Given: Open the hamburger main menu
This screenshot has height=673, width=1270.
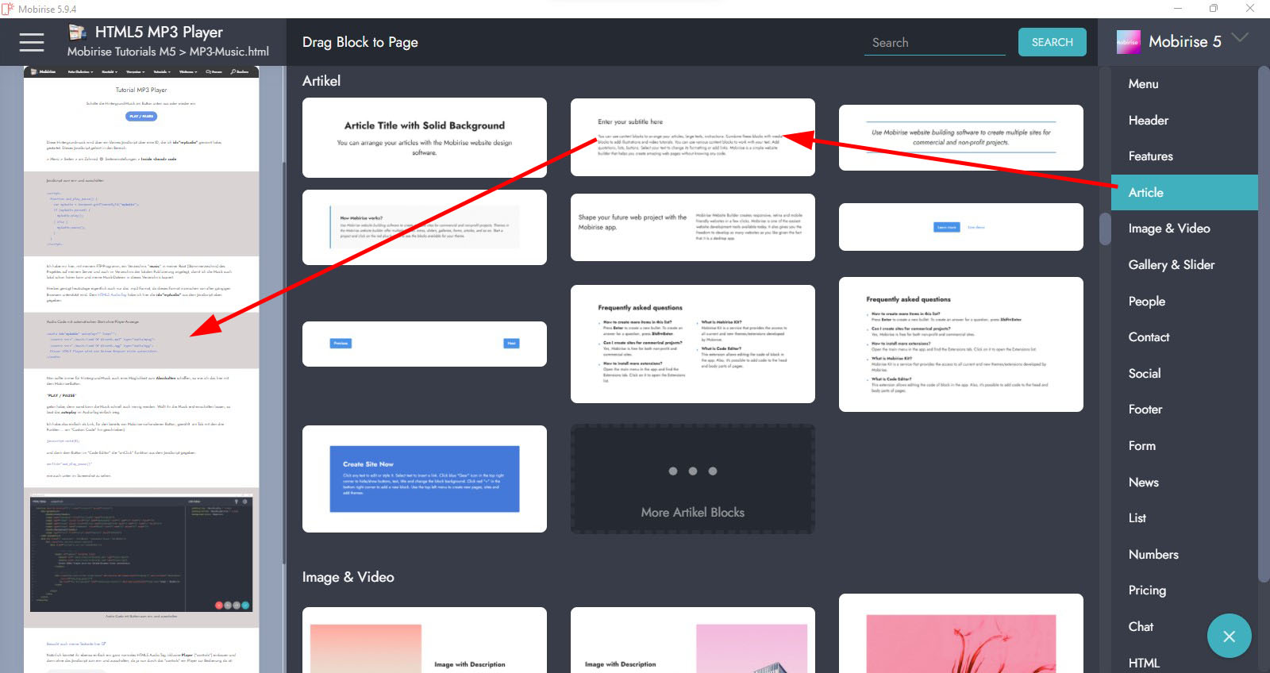Looking at the screenshot, I should tap(32, 42).
